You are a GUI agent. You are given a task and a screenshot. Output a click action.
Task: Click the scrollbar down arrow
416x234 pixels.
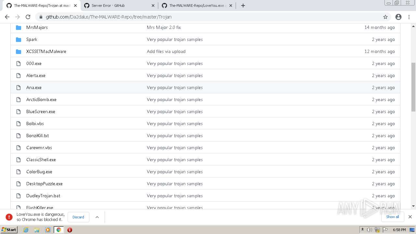pyautogui.click(x=413, y=206)
